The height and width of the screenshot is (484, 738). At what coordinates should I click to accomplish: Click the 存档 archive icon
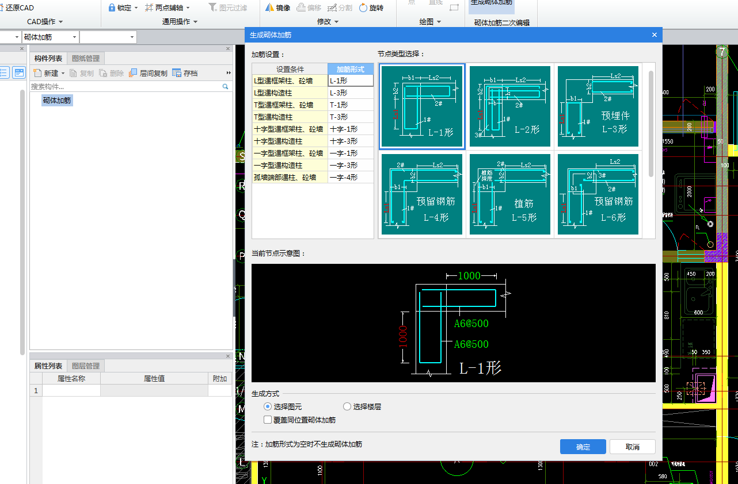pyautogui.click(x=177, y=73)
